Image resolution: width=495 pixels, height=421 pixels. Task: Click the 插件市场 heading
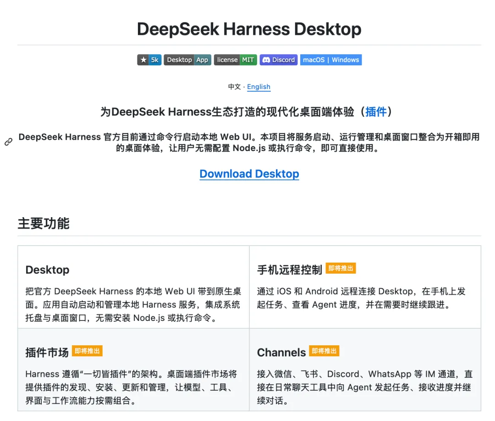pos(47,352)
